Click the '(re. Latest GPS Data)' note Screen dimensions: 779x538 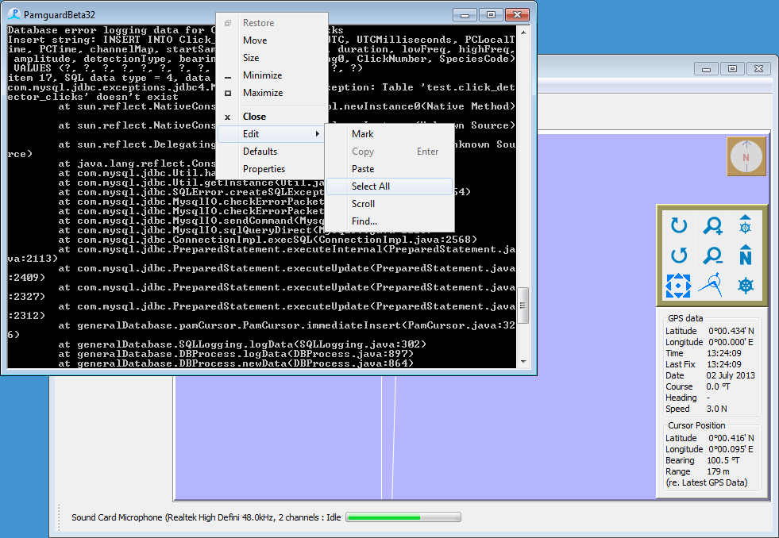click(706, 482)
